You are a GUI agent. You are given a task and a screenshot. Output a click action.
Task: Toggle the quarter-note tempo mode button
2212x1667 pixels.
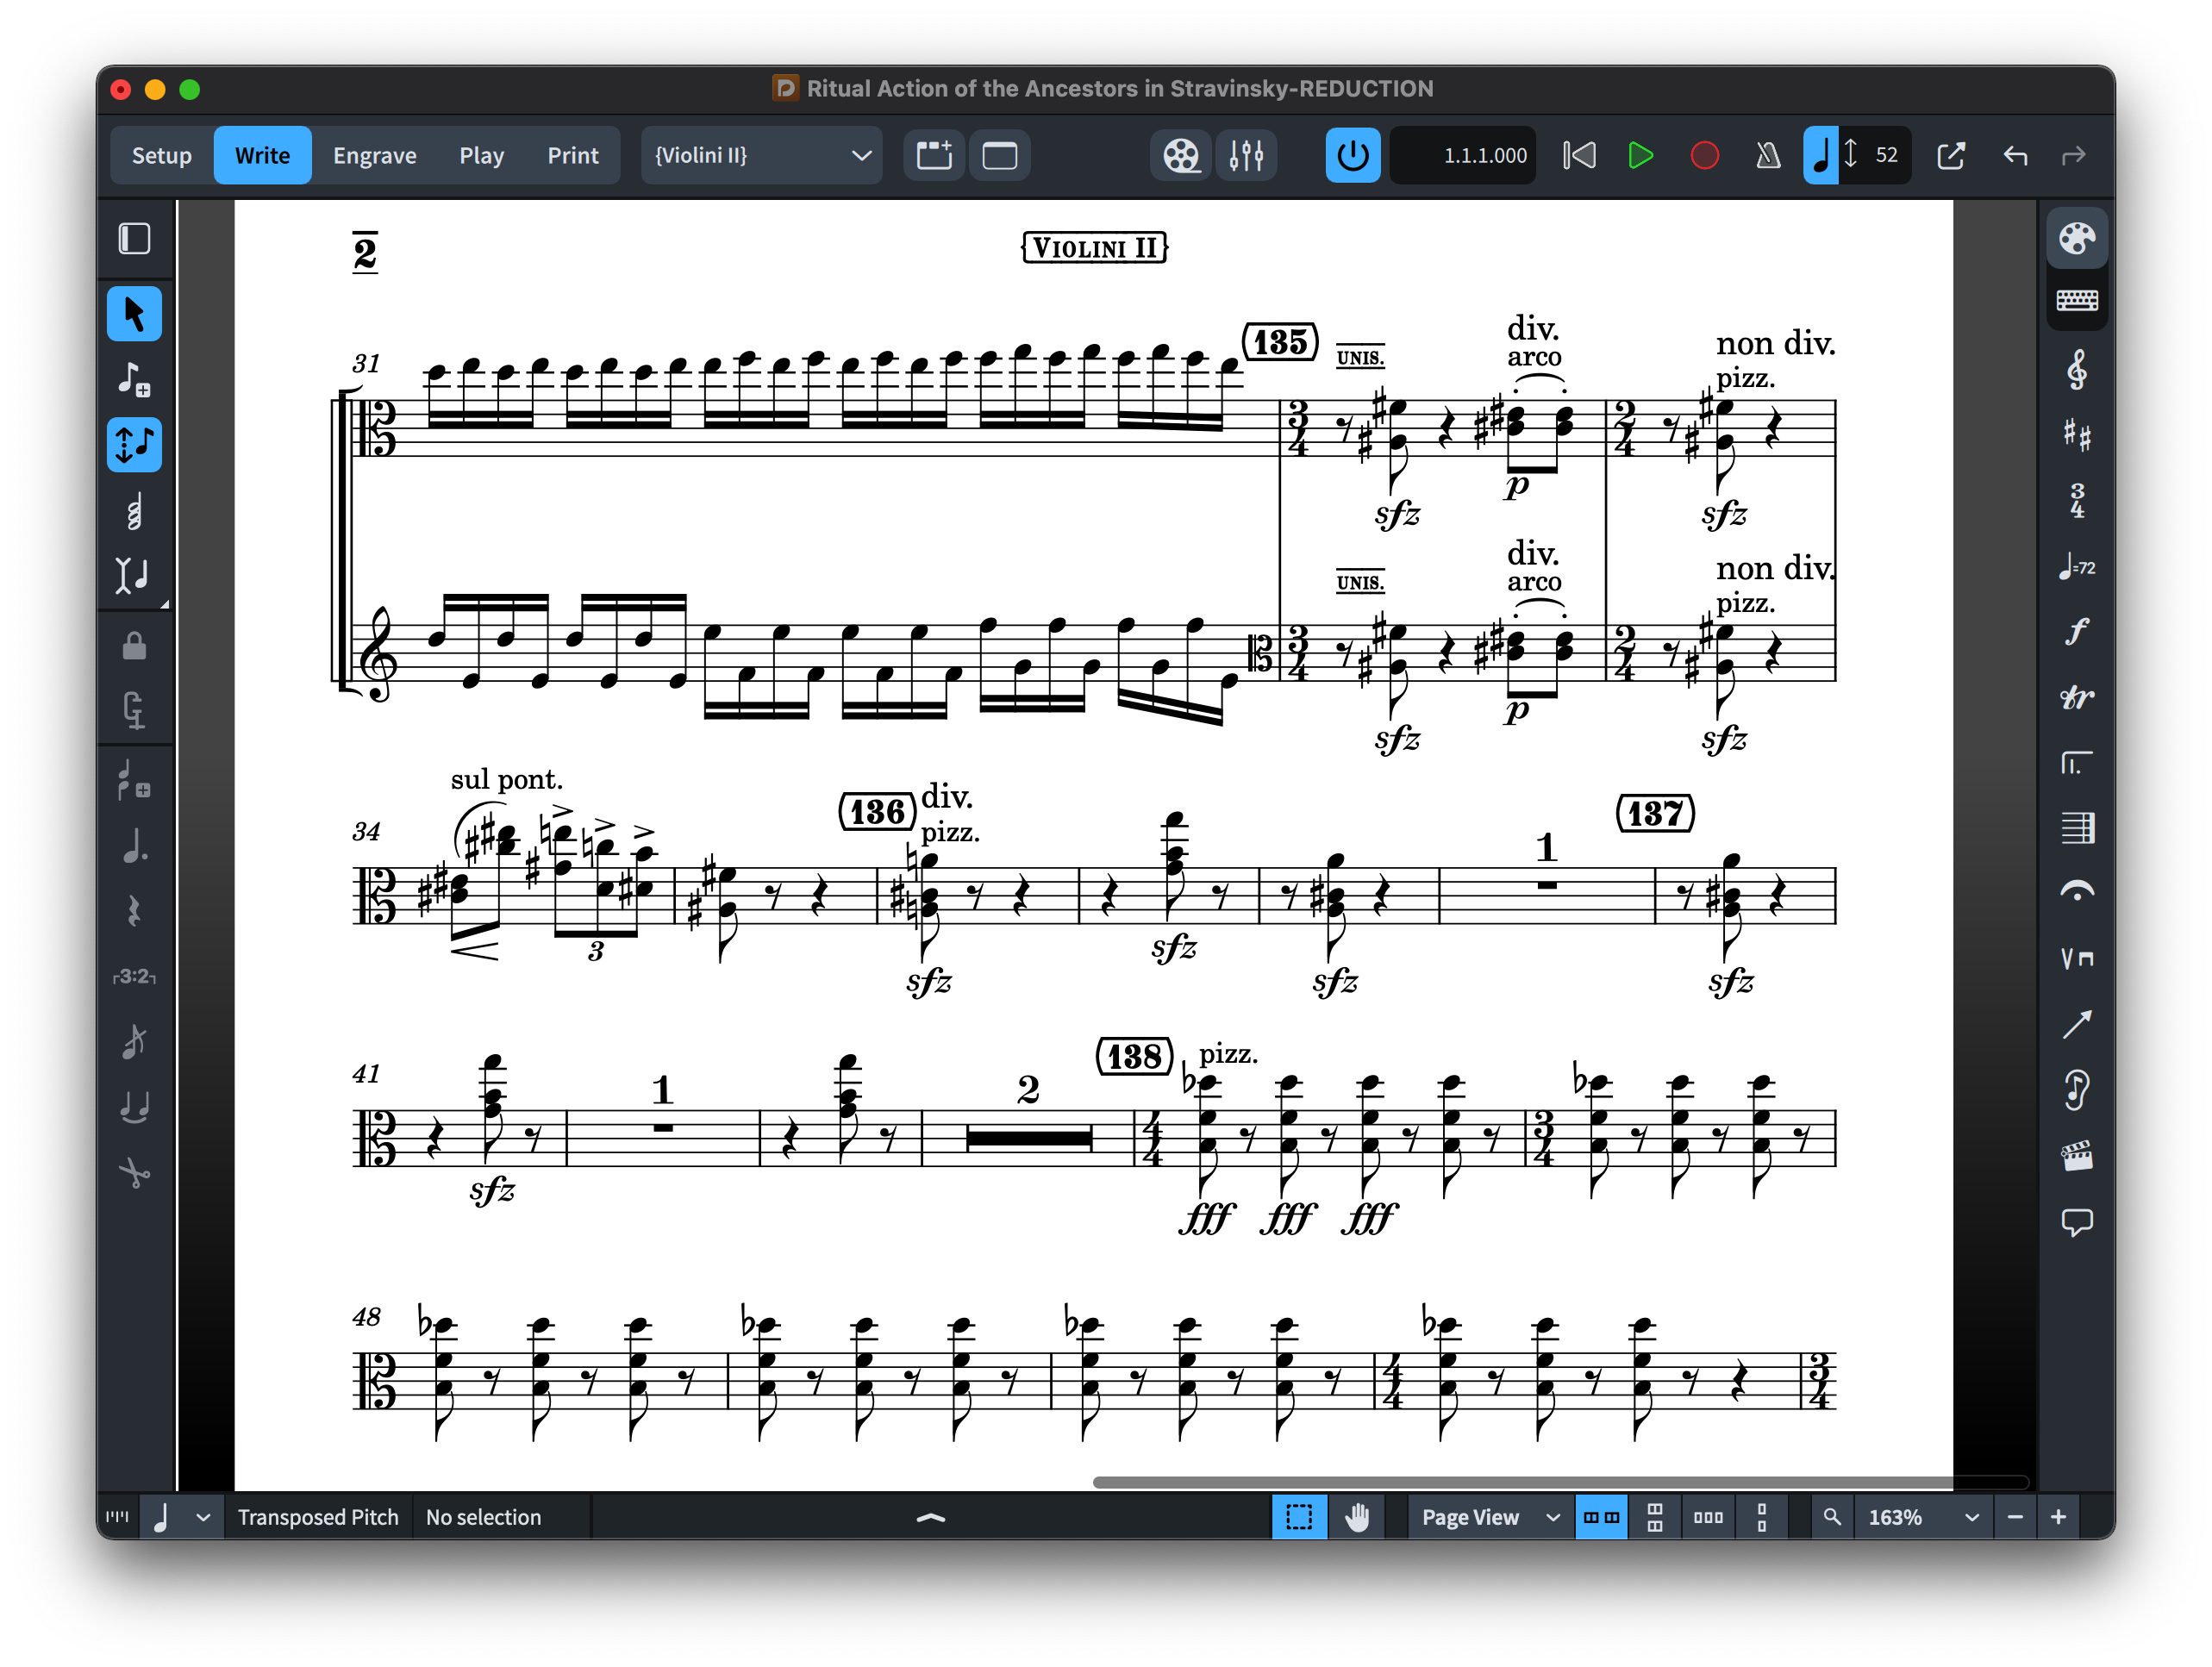coord(1820,155)
